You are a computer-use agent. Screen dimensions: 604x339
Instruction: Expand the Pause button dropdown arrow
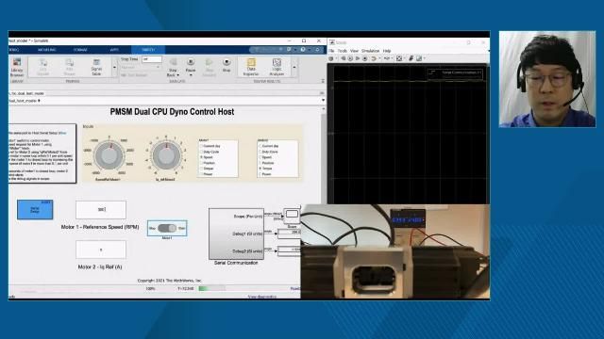[x=191, y=75]
